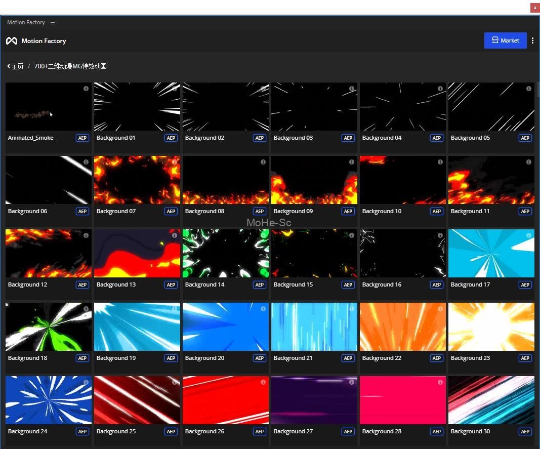Click the AEP badge next to Background 13
540x449 pixels.
(171, 285)
